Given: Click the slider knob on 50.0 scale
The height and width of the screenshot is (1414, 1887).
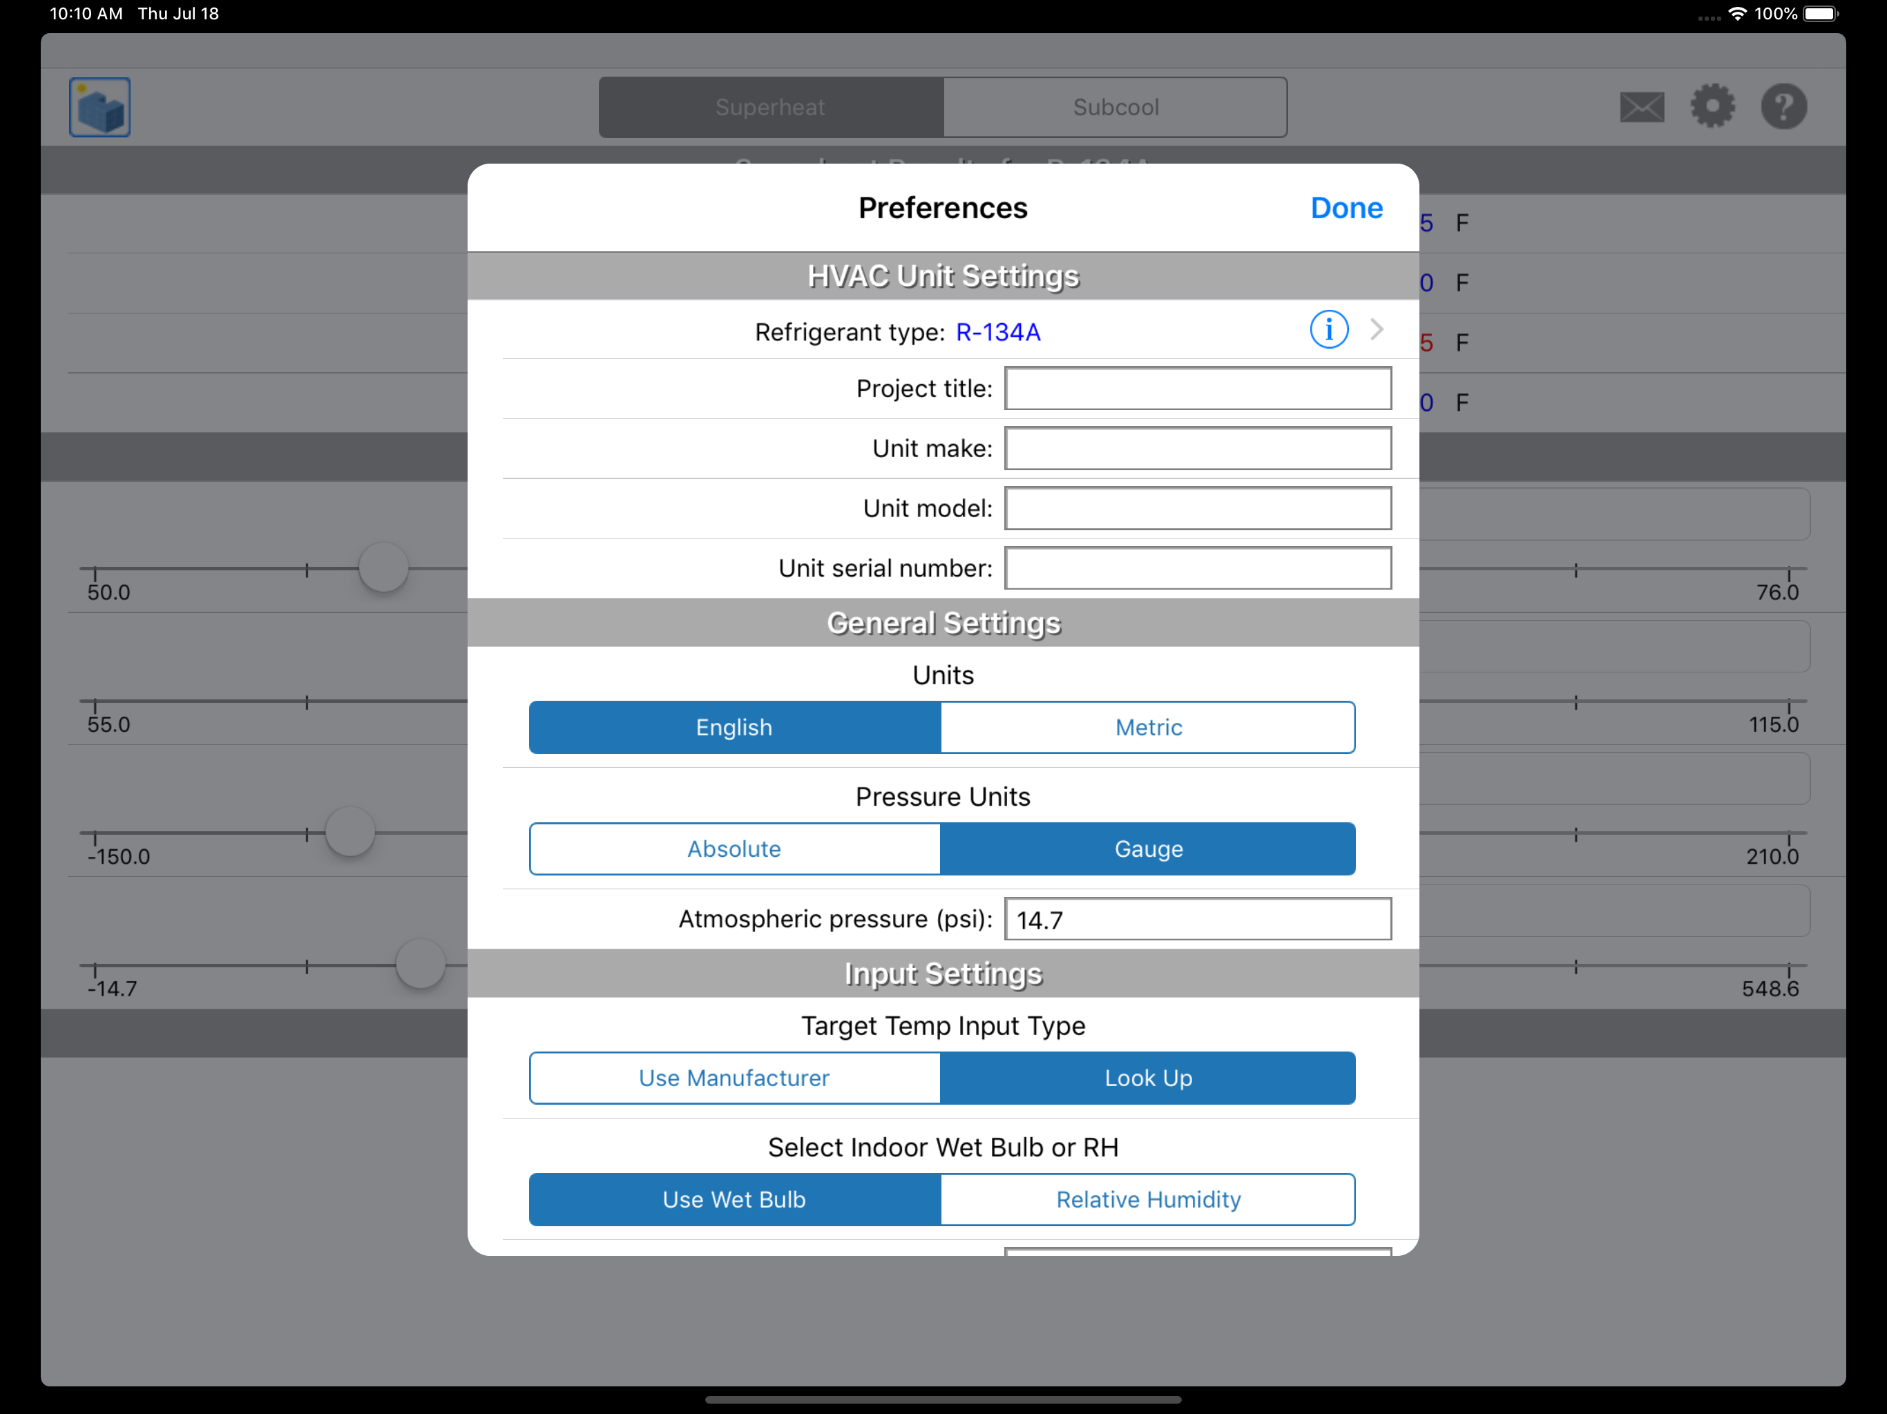Looking at the screenshot, I should pos(384,568).
